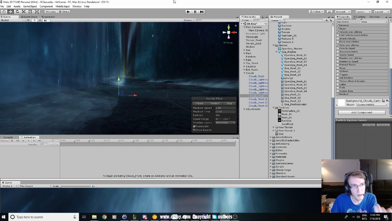Screen dimensions: 392x221
Task: Switch to the Console tab
Action: coord(8,137)
